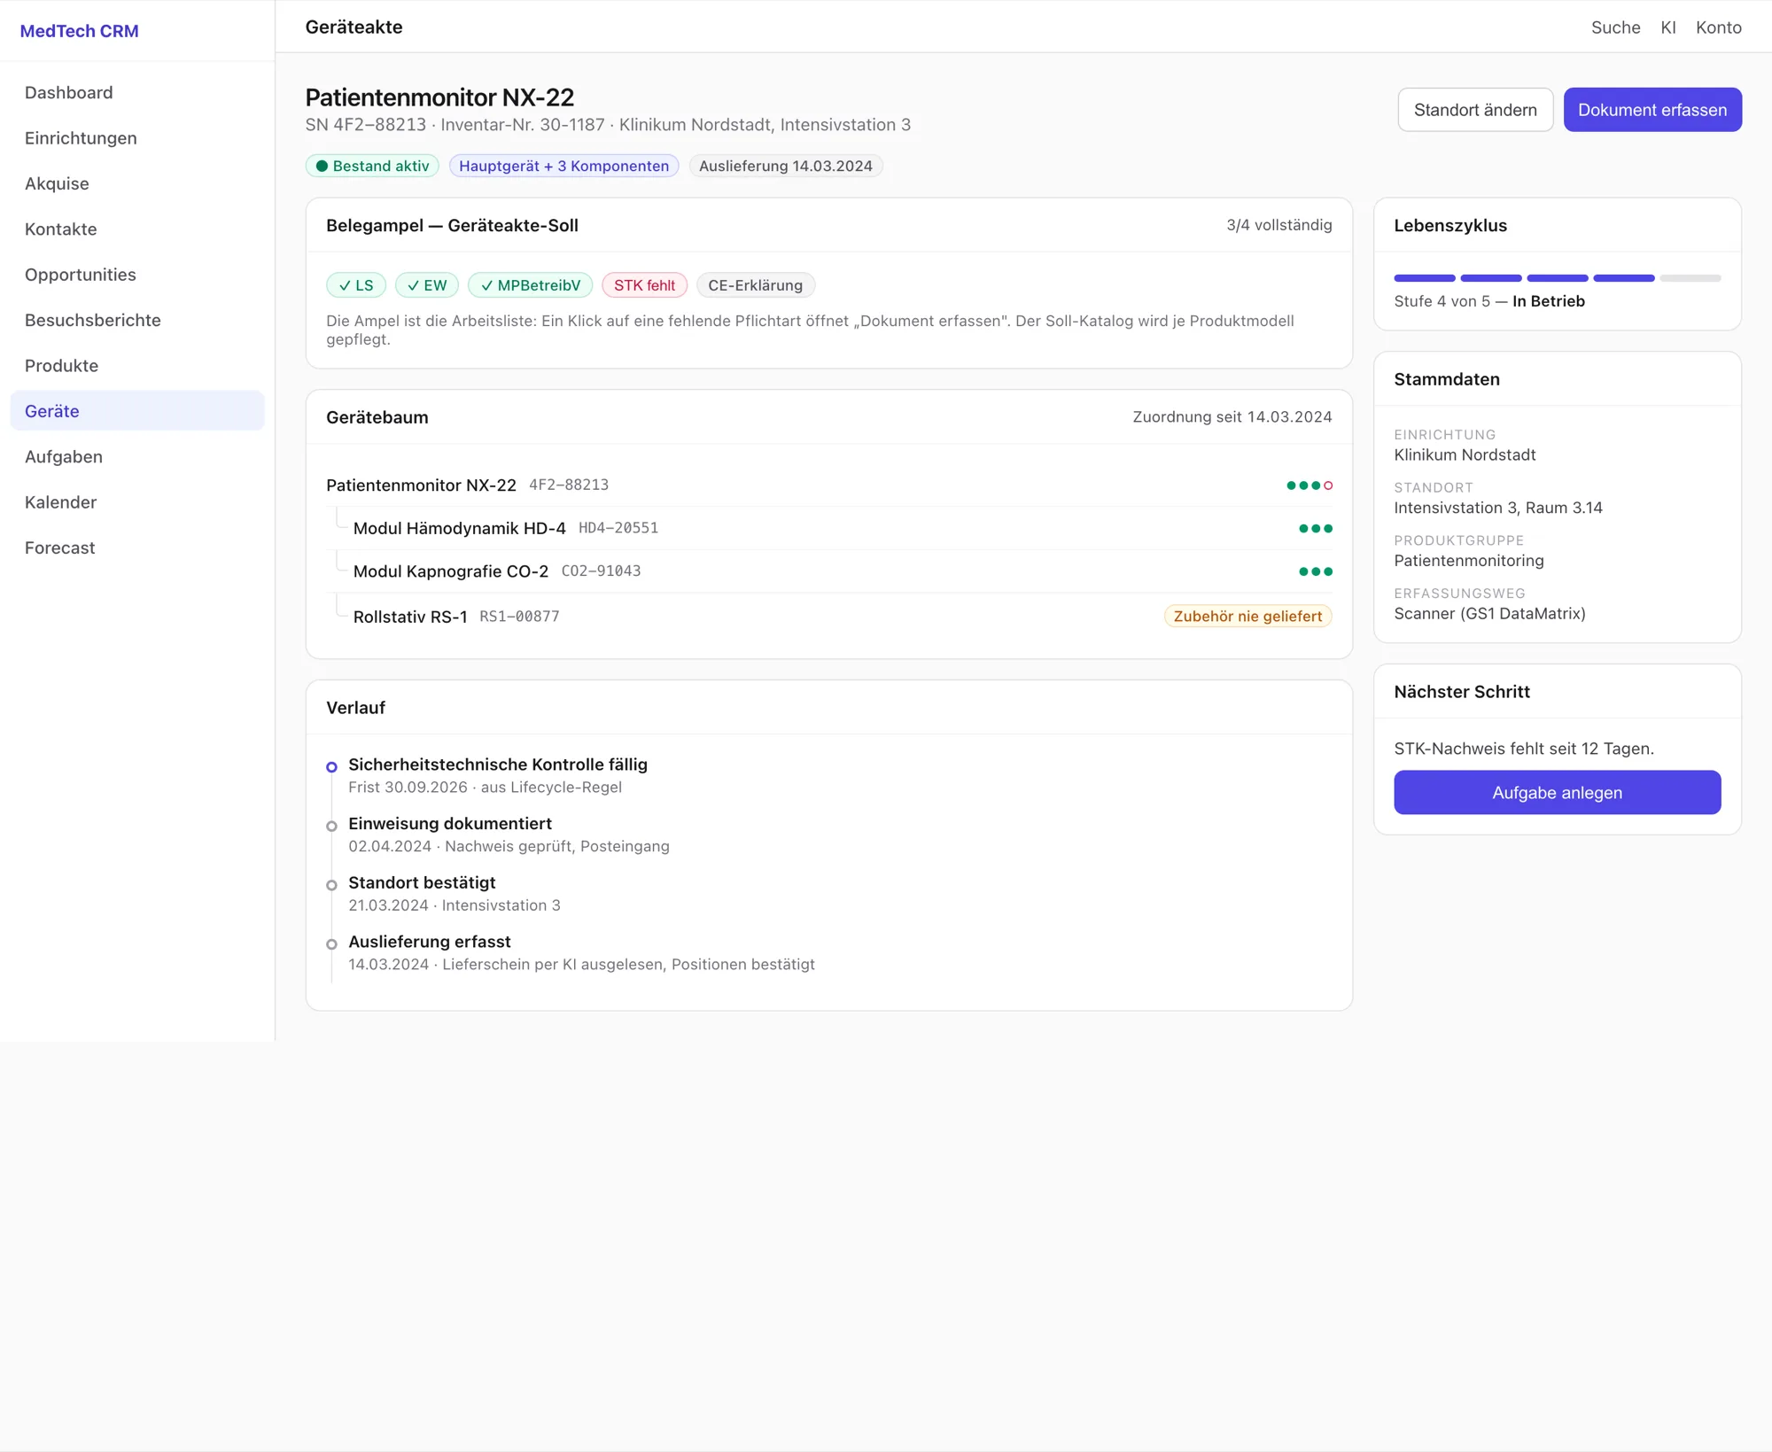
Task: Open Standort bestätigt history entry
Action: point(455,894)
